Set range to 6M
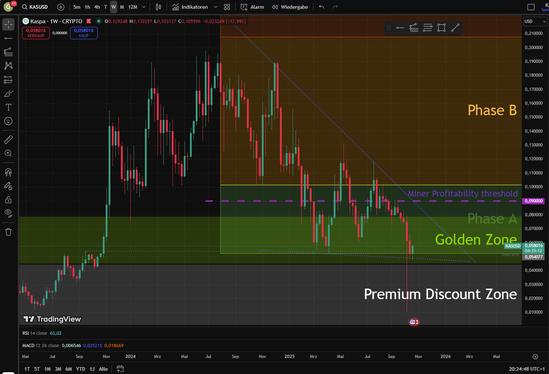549x374 pixels. (x=69, y=369)
